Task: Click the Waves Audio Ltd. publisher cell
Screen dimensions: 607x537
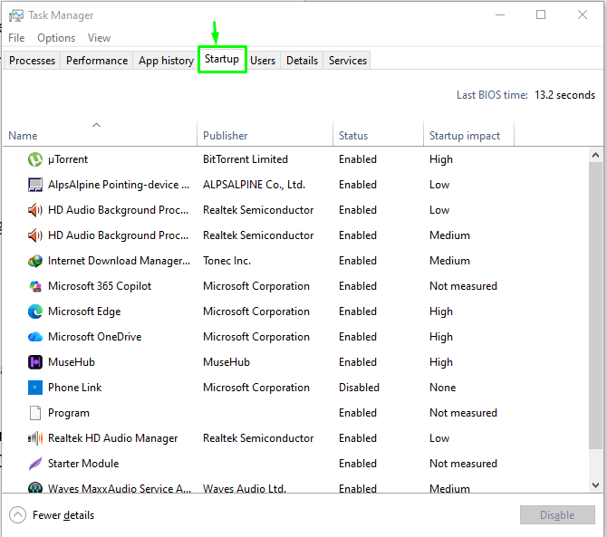Action: pos(245,488)
